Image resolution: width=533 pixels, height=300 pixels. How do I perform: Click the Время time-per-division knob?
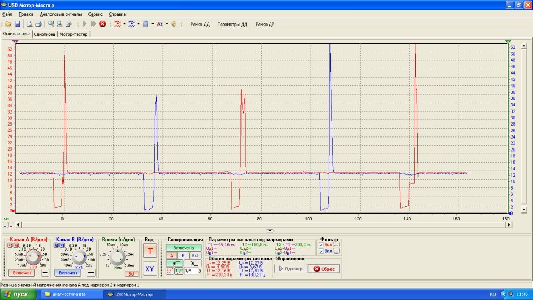click(118, 257)
